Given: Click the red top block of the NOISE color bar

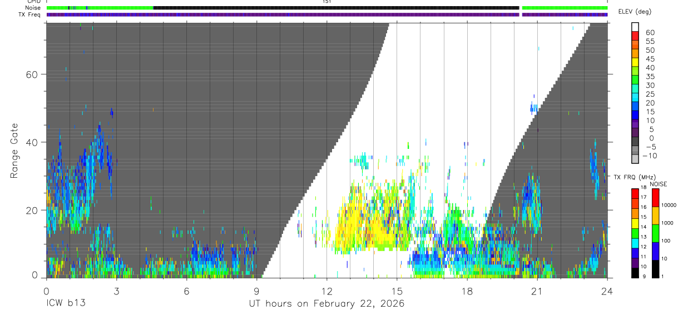Looking at the screenshot, I should [x=656, y=198].
